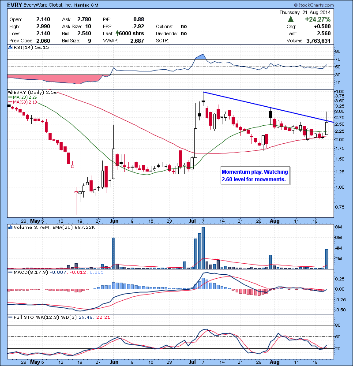Click the volume bars icon beside Volume 3.76M
The image size is (353, 366).
pos(10,227)
